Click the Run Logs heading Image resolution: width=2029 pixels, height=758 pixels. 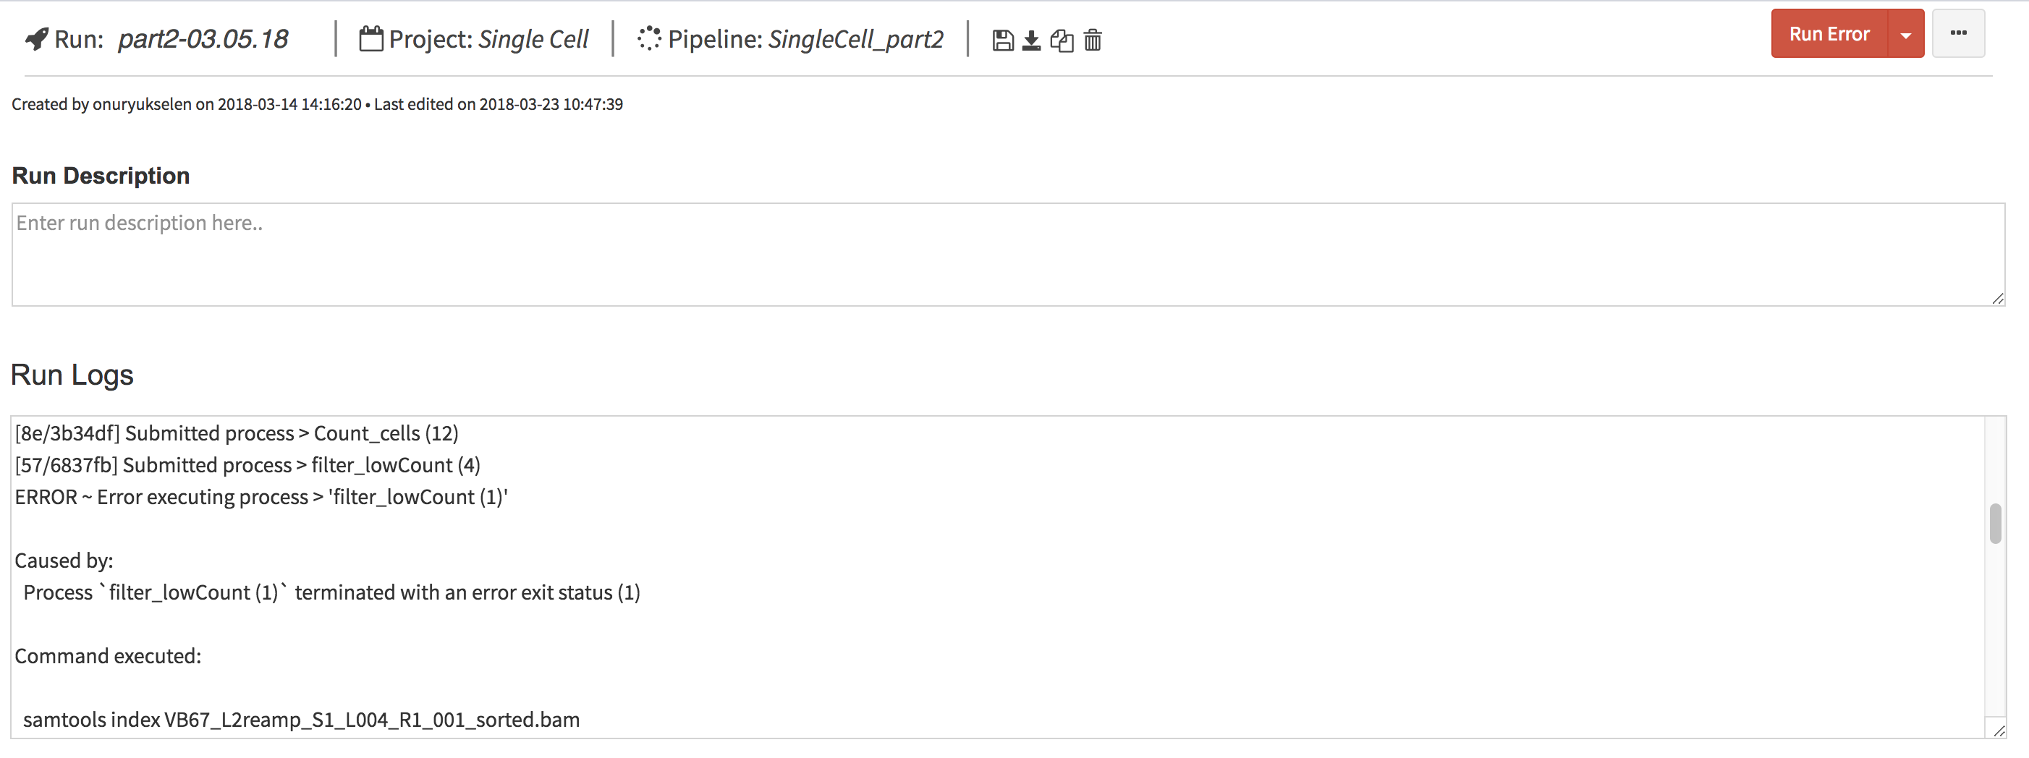[x=72, y=375]
